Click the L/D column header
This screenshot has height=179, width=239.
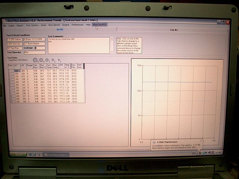tap(23, 66)
